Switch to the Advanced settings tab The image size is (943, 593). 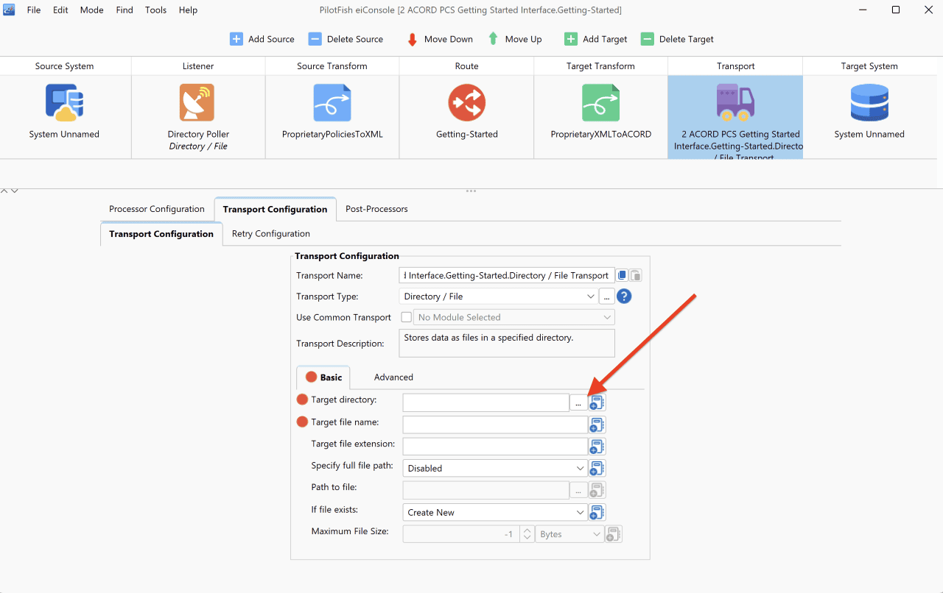[x=393, y=377]
